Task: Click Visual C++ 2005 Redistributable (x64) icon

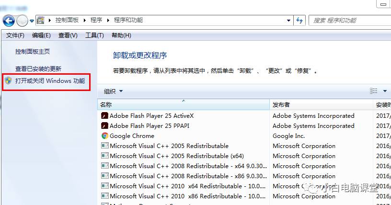Action: pos(105,156)
